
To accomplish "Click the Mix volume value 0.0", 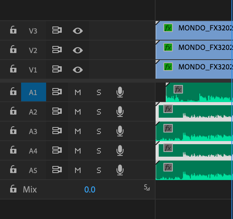I will coord(90,189).
